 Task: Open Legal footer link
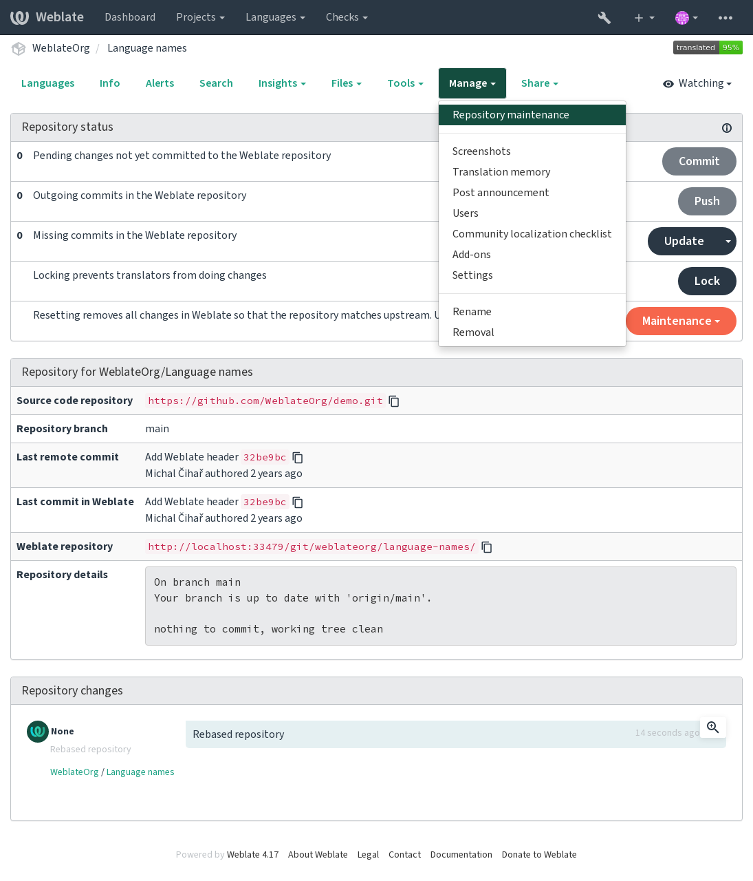pos(368,855)
